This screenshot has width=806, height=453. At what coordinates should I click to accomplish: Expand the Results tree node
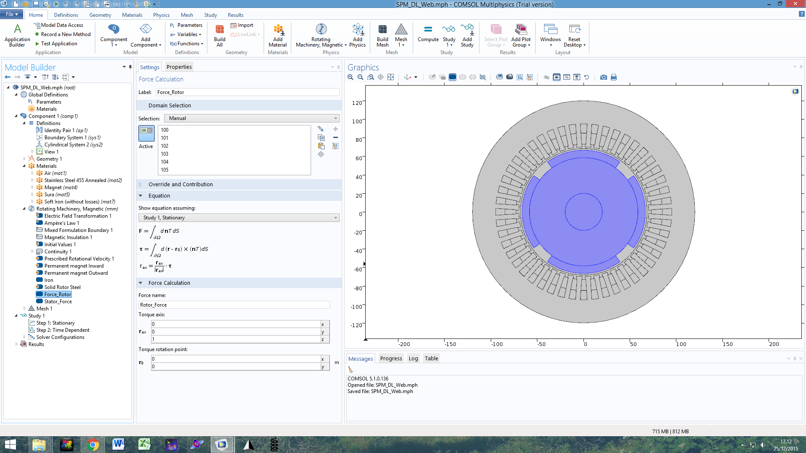[x=16, y=344]
